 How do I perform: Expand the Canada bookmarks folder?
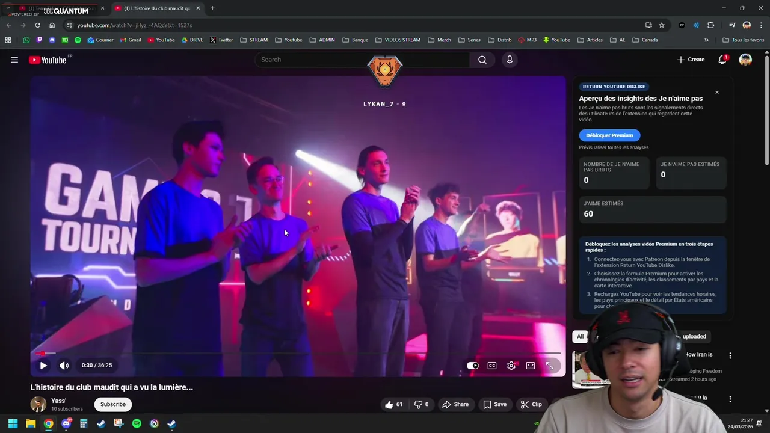click(644, 40)
